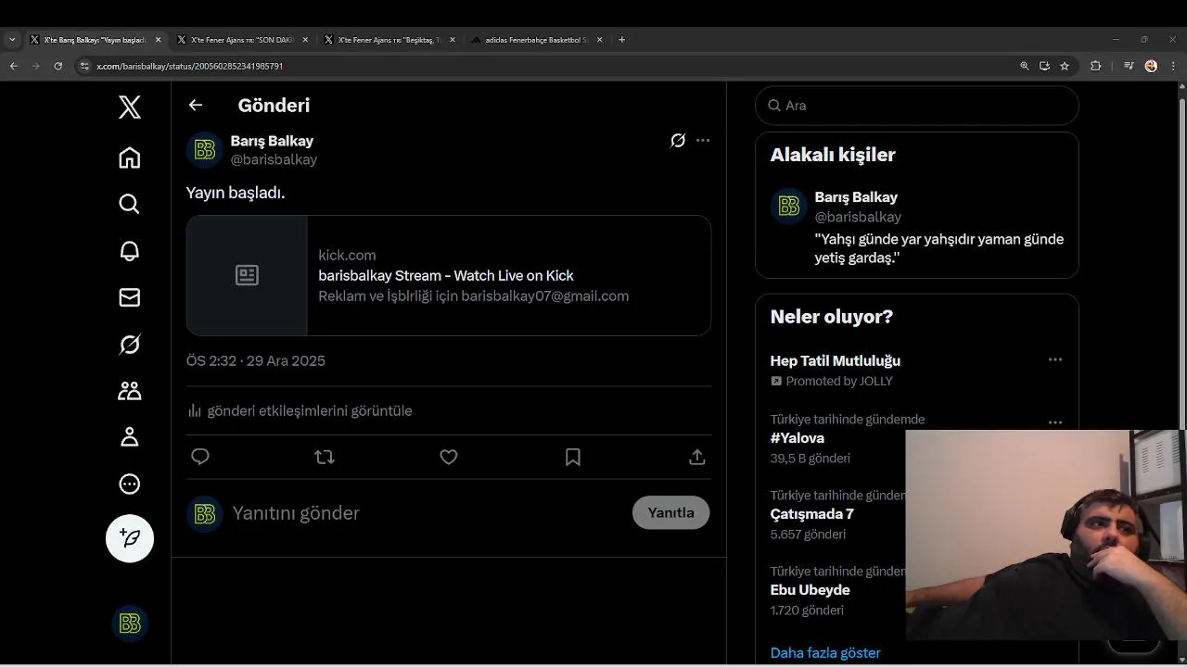The image size is (1187, 667).
Task: Open the site info icon in address bar
Action: pos(84,66)
